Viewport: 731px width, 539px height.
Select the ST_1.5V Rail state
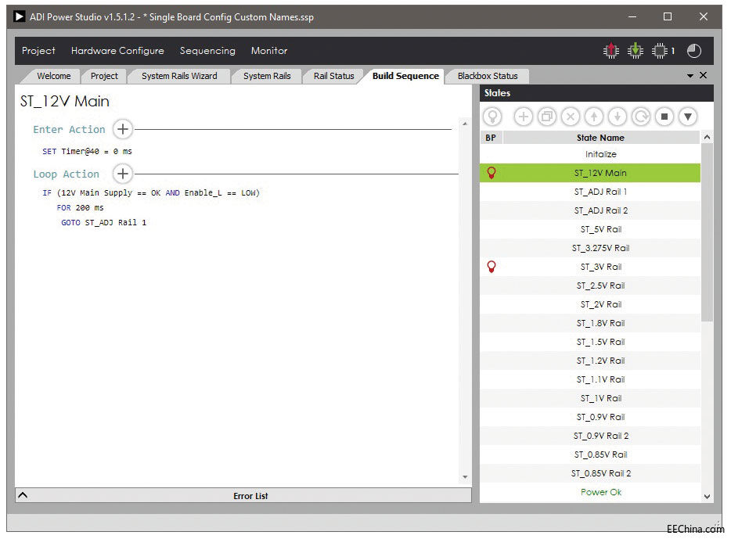tap(590, 342)
